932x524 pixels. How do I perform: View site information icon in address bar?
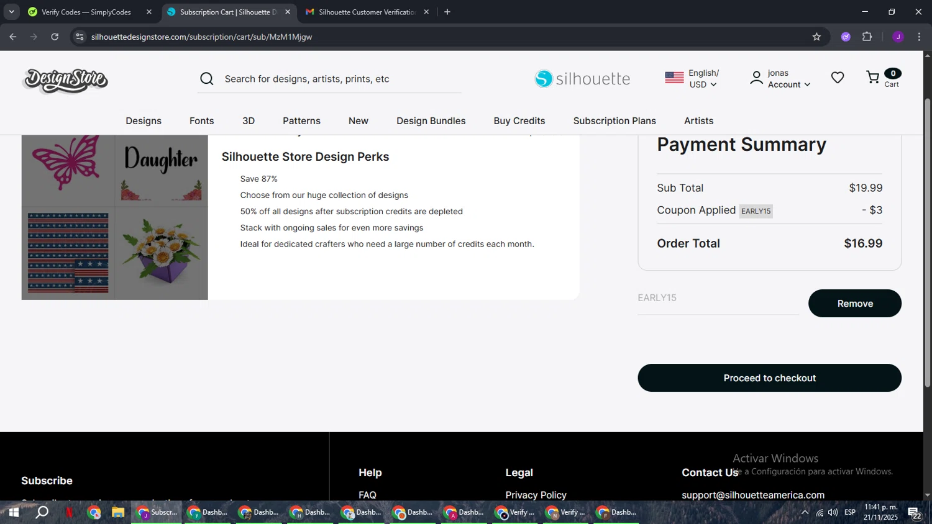point(80,37)
